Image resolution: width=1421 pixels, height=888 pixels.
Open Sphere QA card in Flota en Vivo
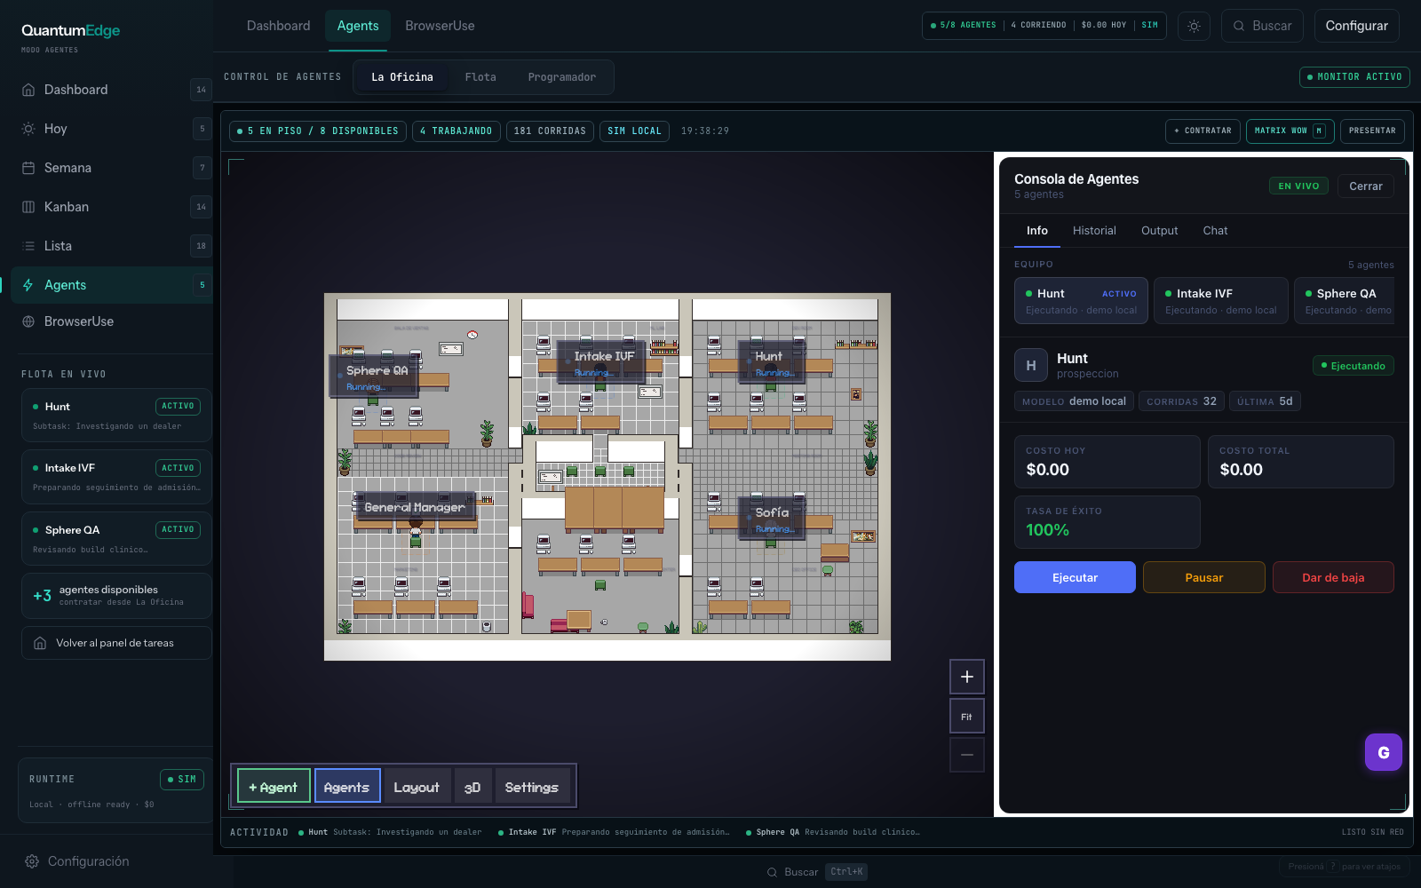(116, 538)
